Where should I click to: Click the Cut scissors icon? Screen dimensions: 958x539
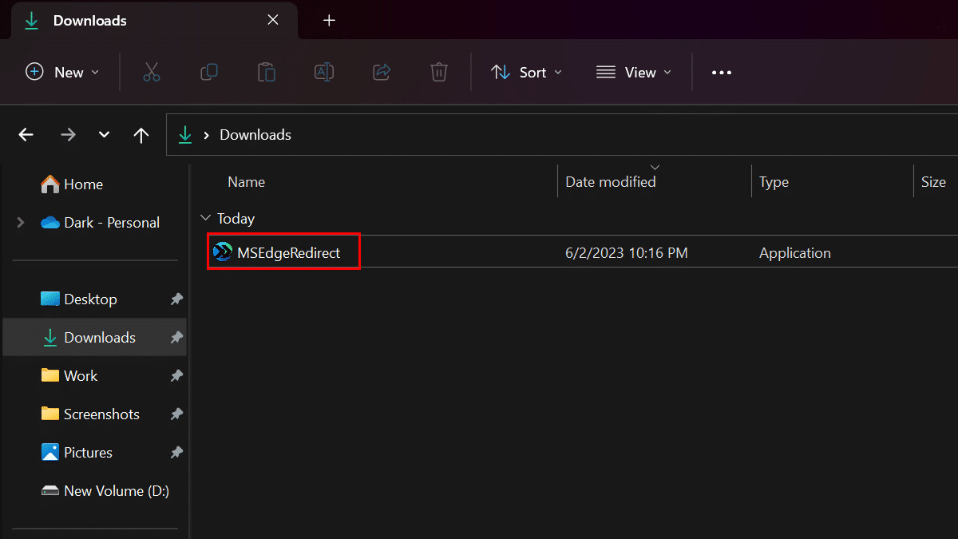pos(152,73)
